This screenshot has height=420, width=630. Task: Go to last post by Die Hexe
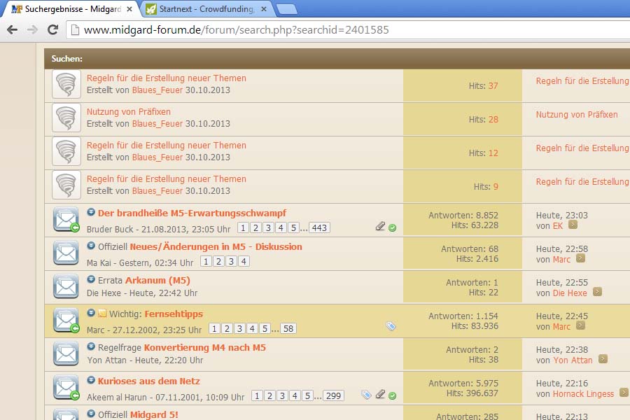[597, 293]
